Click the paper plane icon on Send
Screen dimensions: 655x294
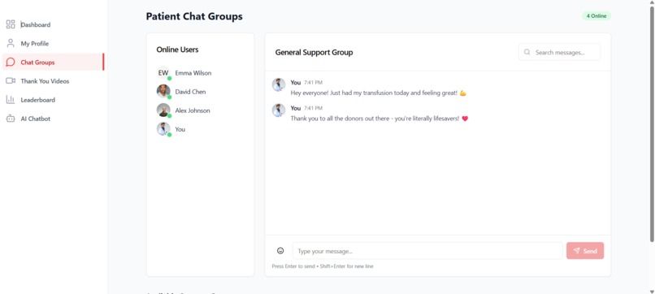pos(576,251)
